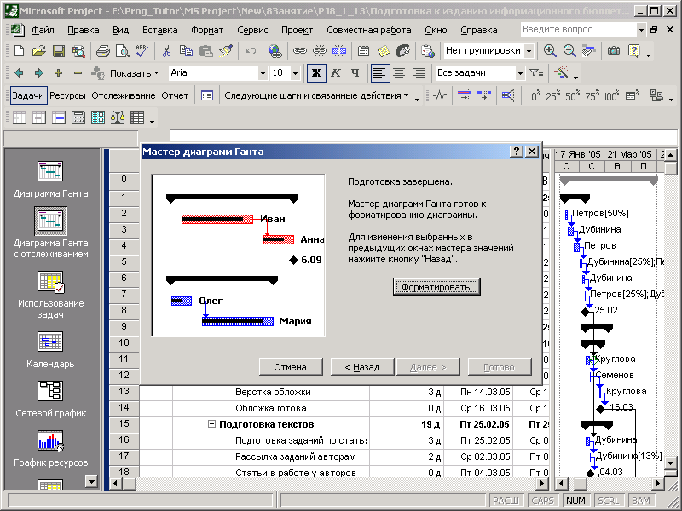Viewport: 682px width, 511px height.
Task: Toggle Bold (Ж) formatting
Action: point(316,73)
